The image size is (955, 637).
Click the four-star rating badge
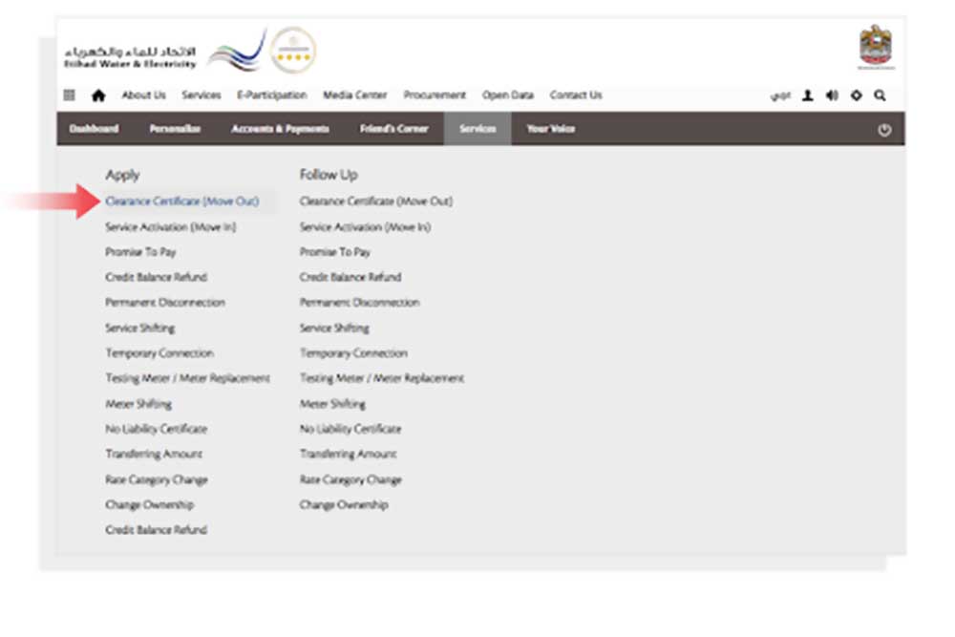(x=293, y=51)
